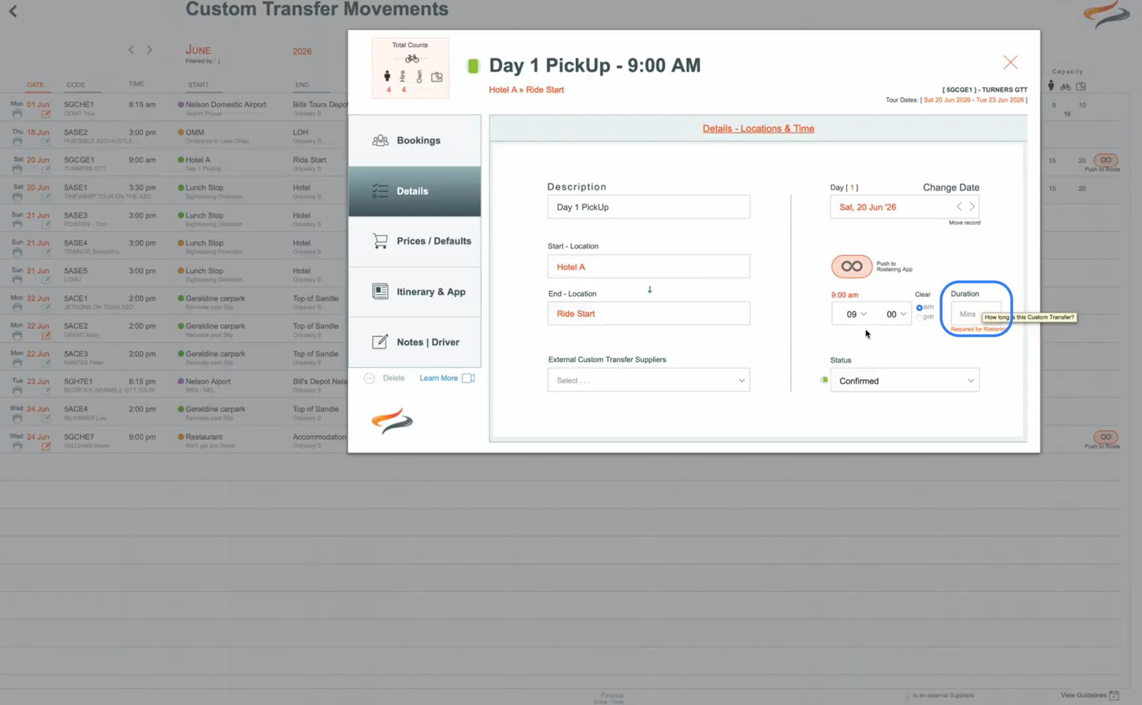Click the back arrow at top left
The image size is (1142, 705).
coord(13,11)
